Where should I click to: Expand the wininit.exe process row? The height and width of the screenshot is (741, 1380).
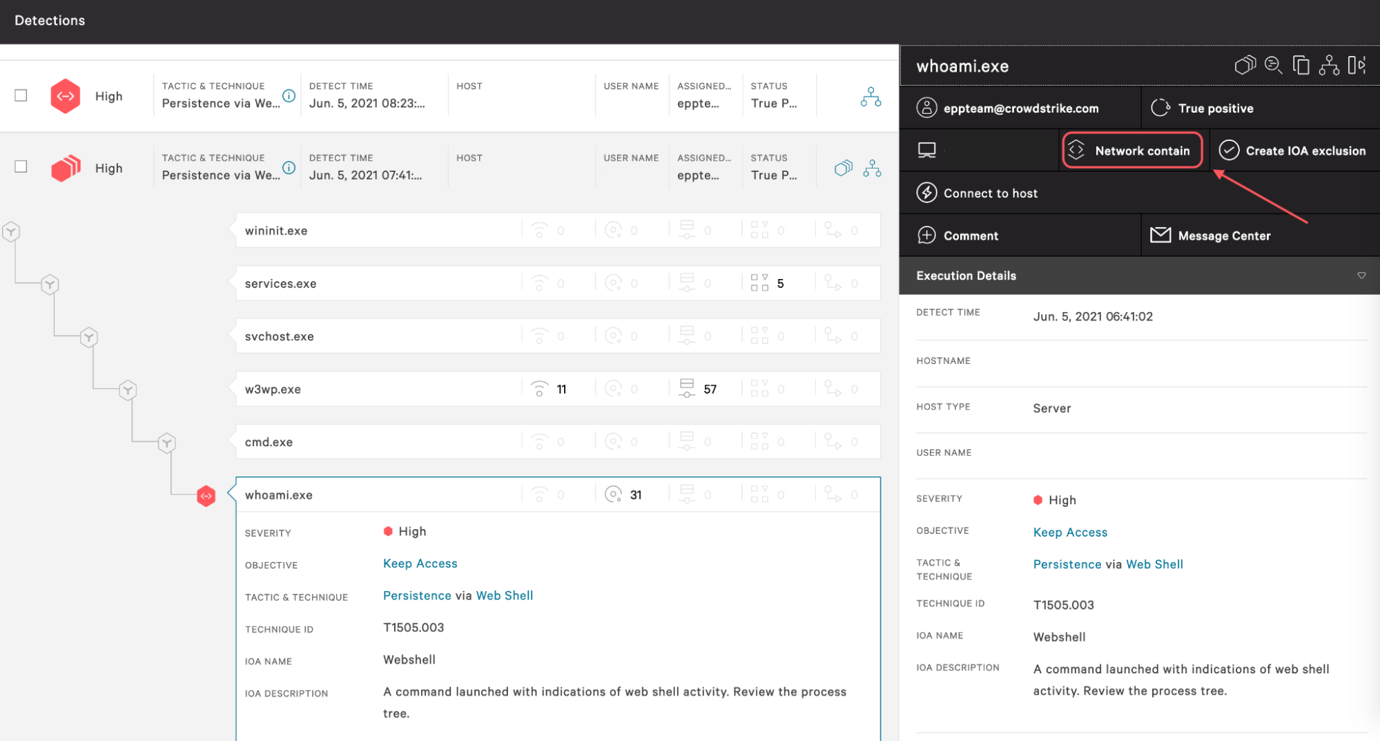point(558,231)
